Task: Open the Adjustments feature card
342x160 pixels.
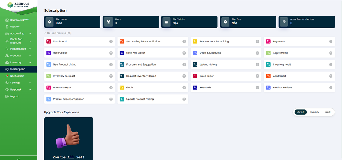Action: [x=299, y=53]
